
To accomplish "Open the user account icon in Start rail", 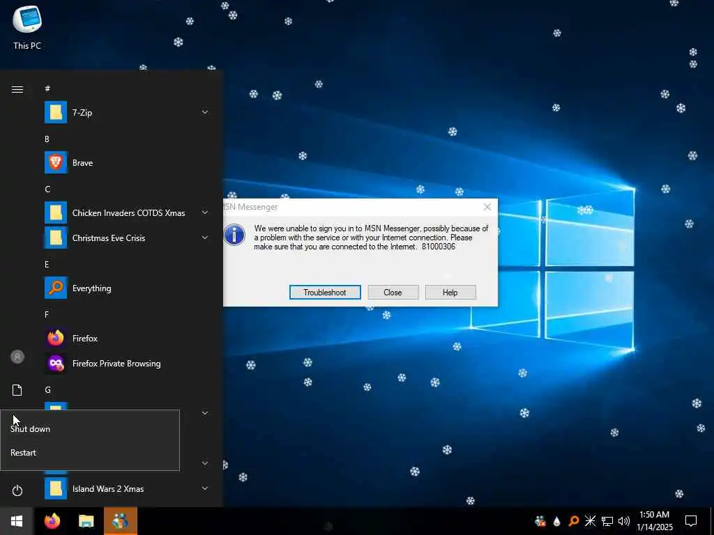I will click(x=17, y=357).
